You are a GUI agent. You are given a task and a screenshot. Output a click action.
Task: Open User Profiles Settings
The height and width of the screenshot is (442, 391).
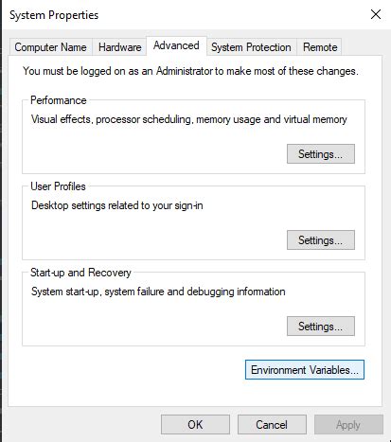[321, 240]
